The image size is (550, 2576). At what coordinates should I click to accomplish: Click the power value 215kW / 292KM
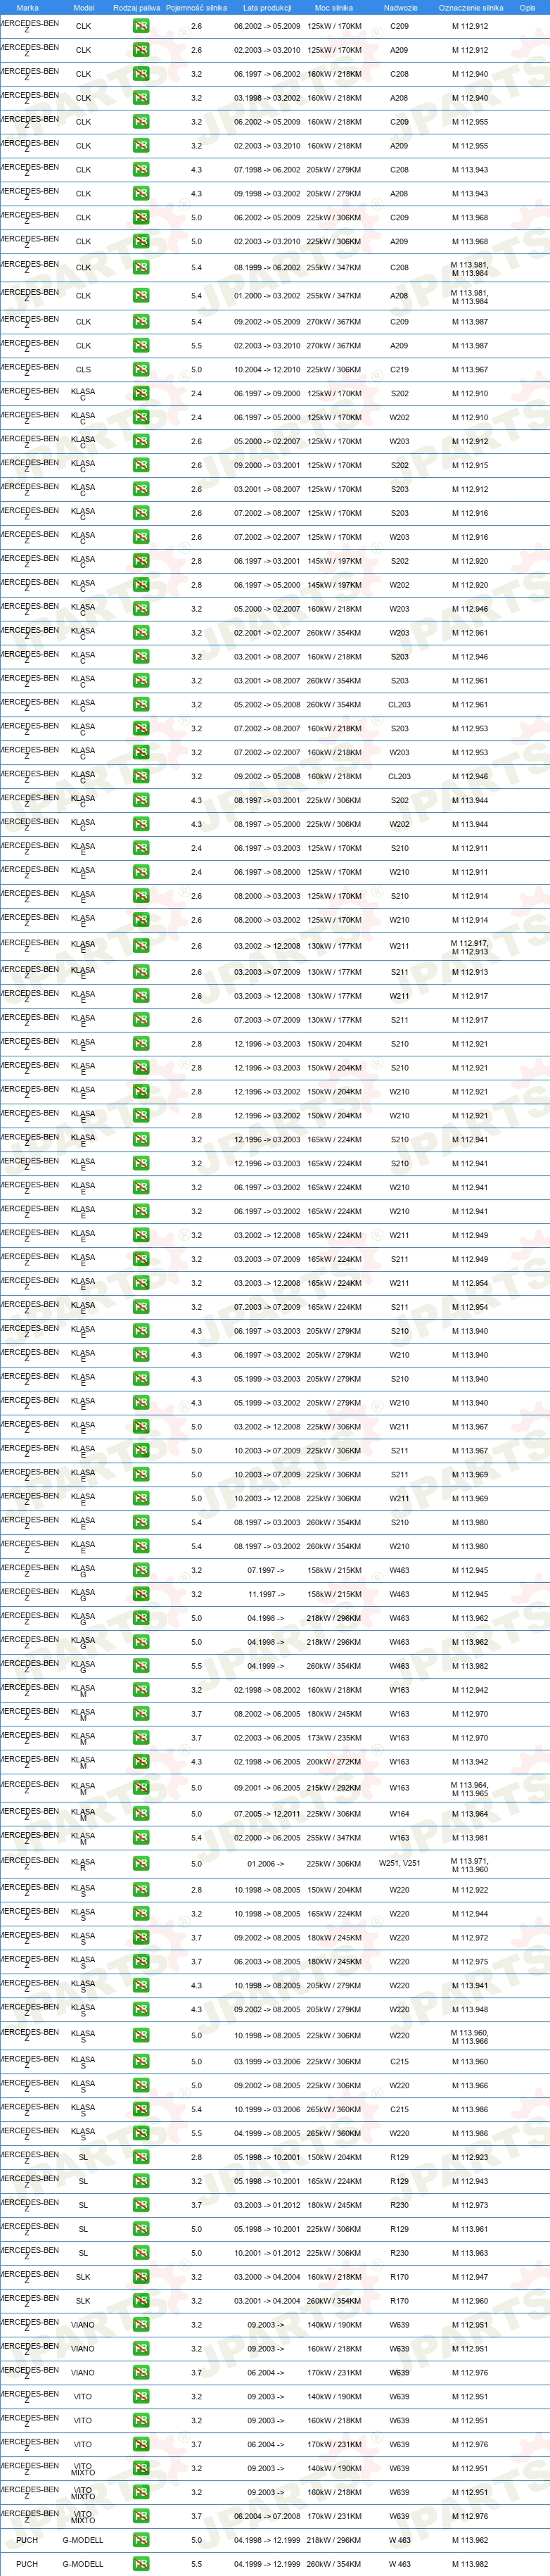(334, 1789)
